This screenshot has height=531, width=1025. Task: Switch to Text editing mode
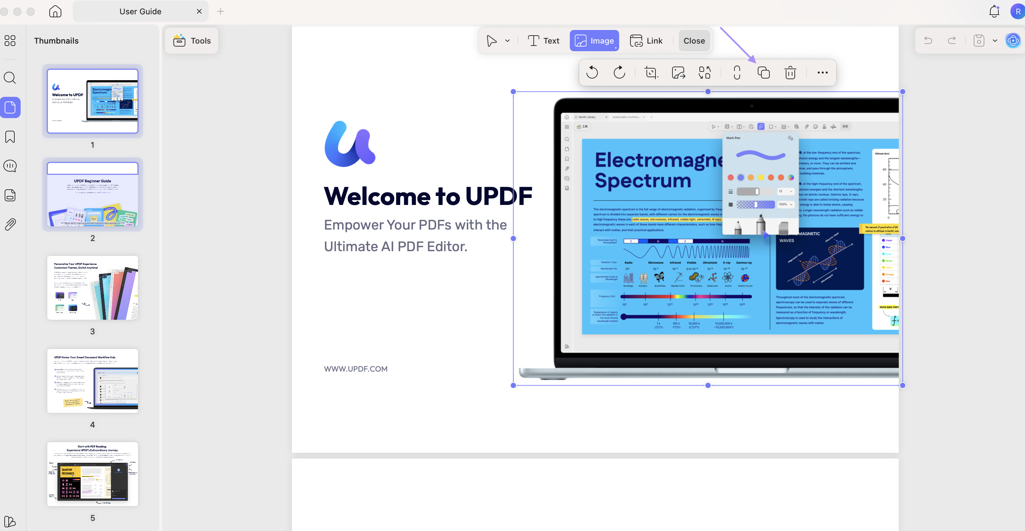[x=543, y=41]
